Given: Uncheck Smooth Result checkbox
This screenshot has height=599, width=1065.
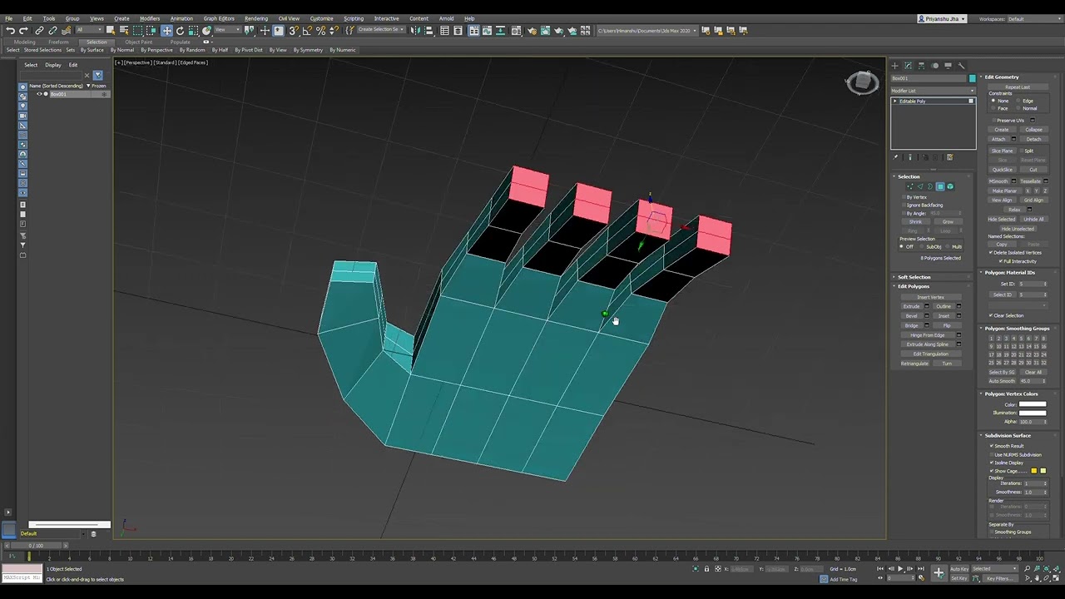Looking at the screenshot, I should (992, 446).
